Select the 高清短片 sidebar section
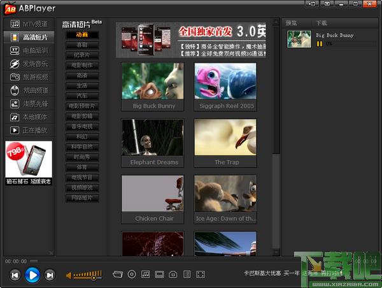Screen dimensions: 382x288 click(29, 37)
